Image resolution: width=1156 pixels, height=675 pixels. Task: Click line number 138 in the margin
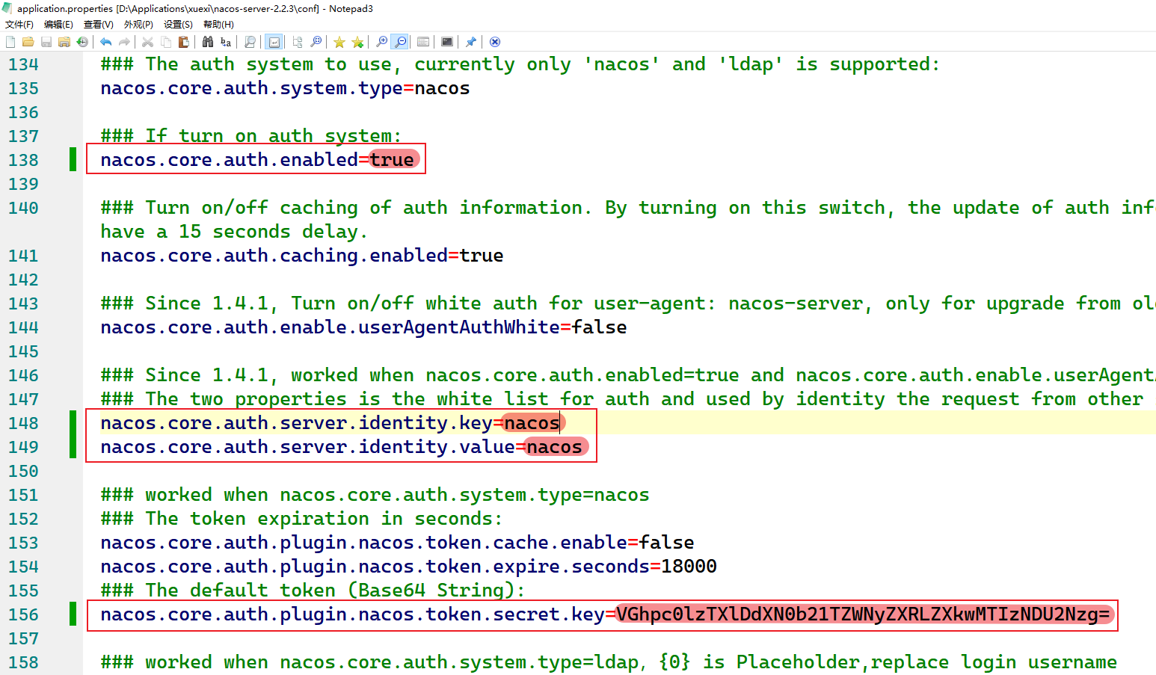[23, 159]
